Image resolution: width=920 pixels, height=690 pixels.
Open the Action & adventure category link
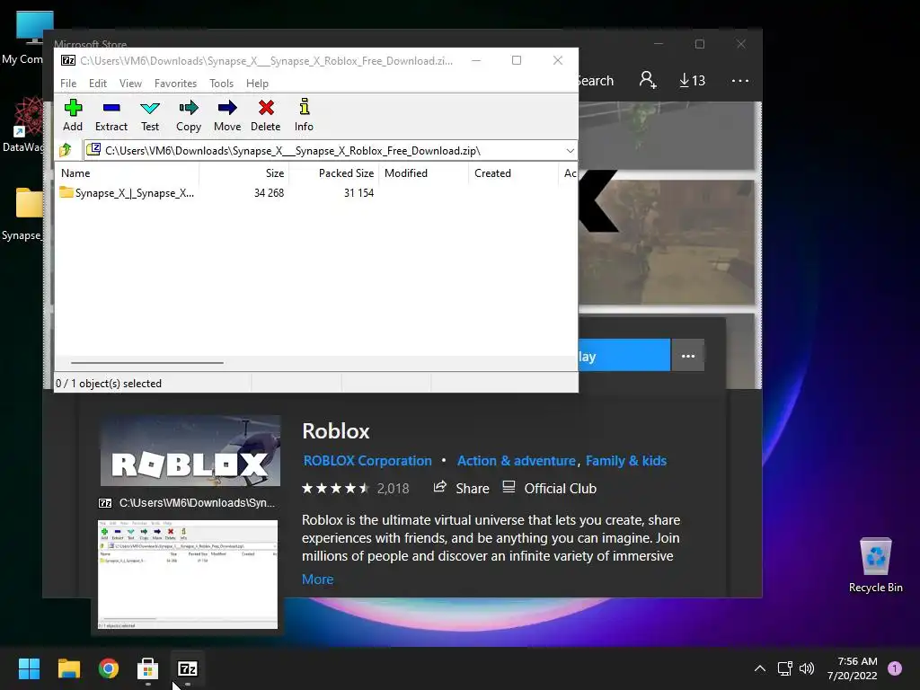(517, 461)
